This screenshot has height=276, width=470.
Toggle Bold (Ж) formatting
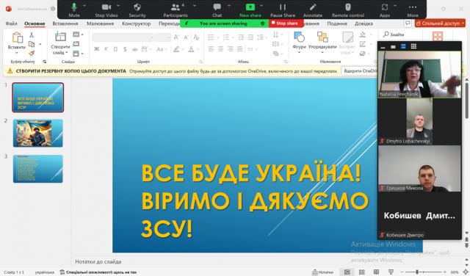[x=96, y=49]
